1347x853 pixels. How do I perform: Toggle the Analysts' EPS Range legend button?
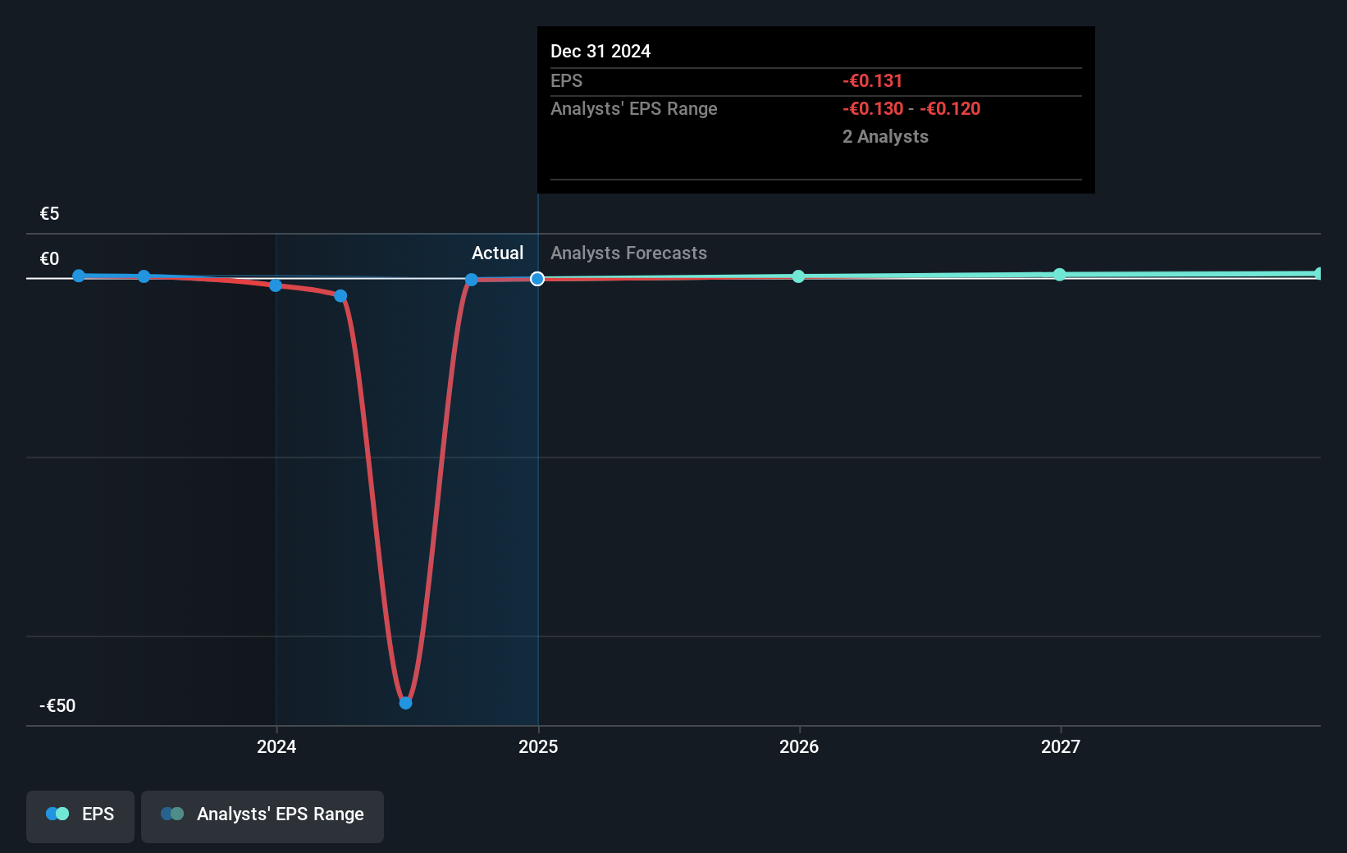point(262,815)
